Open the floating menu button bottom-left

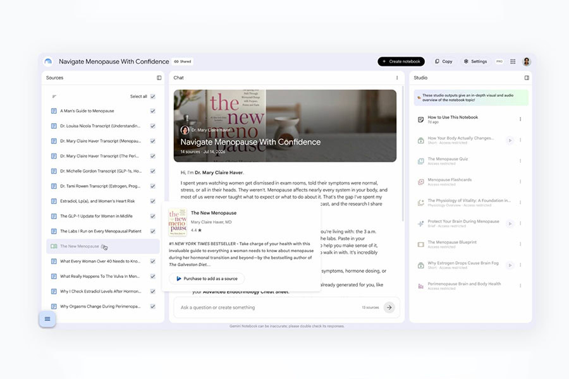(47, 319)
